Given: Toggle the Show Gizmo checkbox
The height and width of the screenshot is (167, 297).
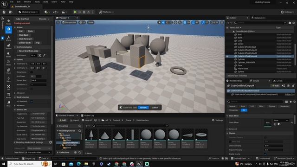Looking at the screenshot, I should click(32, 72).
